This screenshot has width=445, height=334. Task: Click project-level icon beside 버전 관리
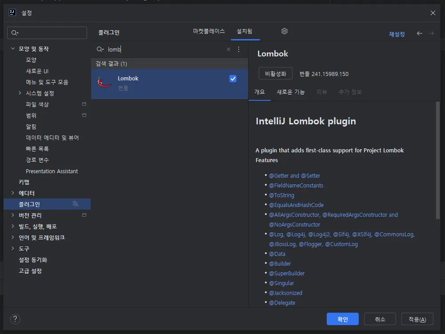pos(84,215)
